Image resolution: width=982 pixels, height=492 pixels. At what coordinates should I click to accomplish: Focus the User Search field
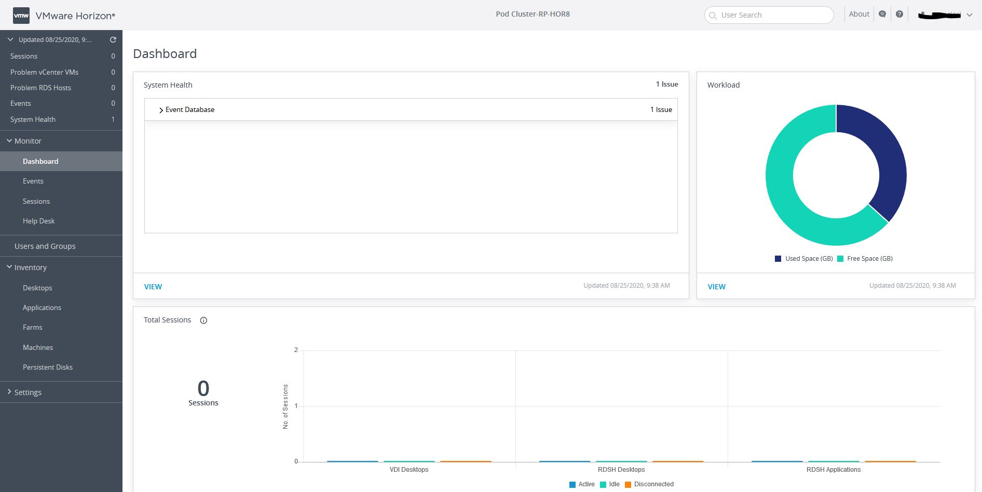click(769, 15)
